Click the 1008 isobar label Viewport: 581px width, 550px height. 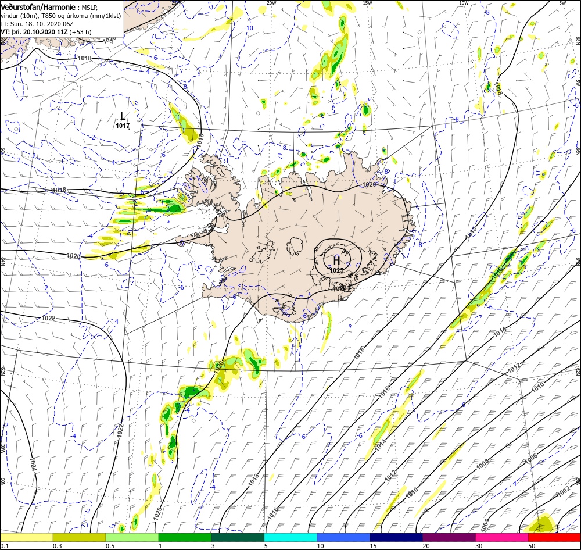click(x=482, y=465)
